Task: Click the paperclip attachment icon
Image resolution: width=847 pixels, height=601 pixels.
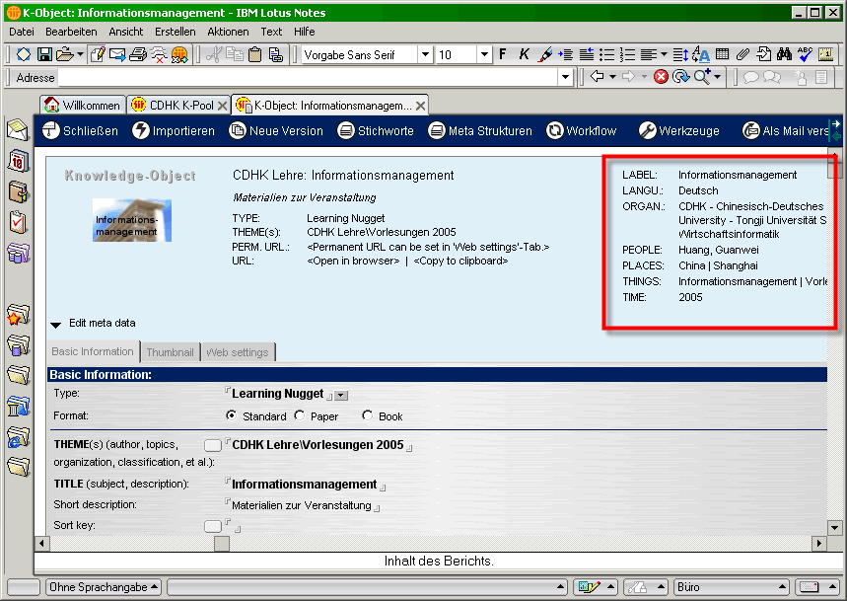Action: click(742, 54)
